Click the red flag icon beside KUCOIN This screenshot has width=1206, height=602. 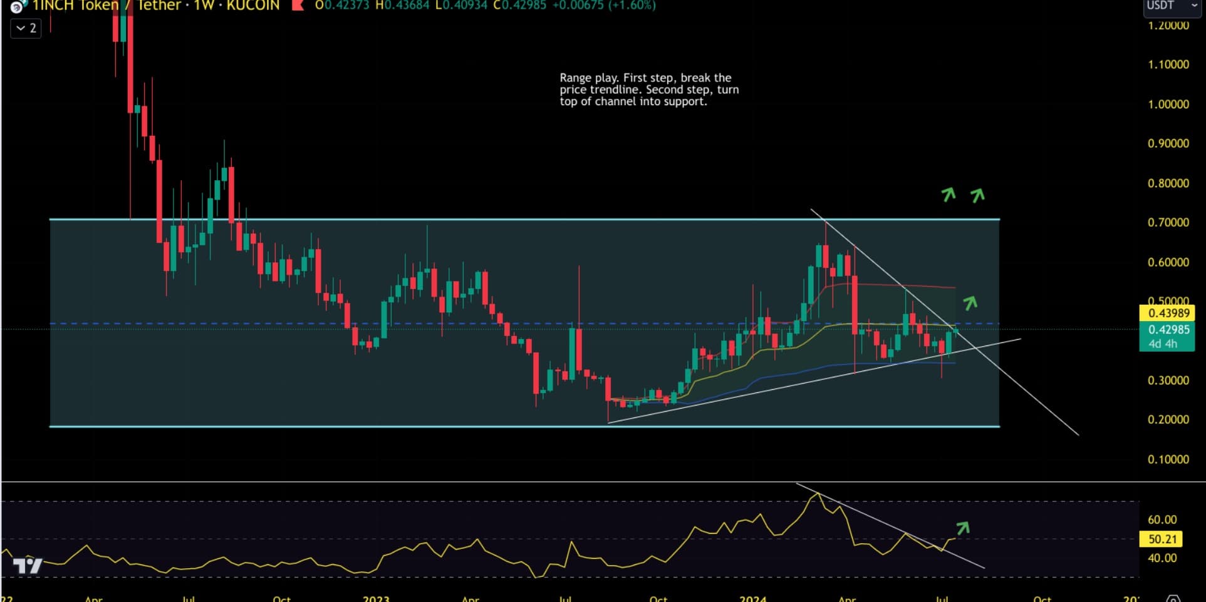[x=298, y=6]
